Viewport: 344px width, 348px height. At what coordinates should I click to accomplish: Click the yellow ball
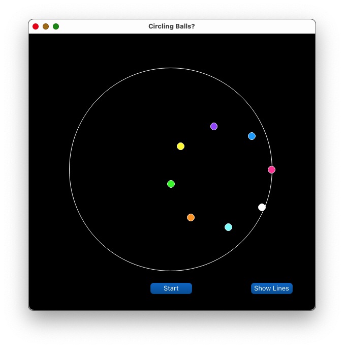180,147
